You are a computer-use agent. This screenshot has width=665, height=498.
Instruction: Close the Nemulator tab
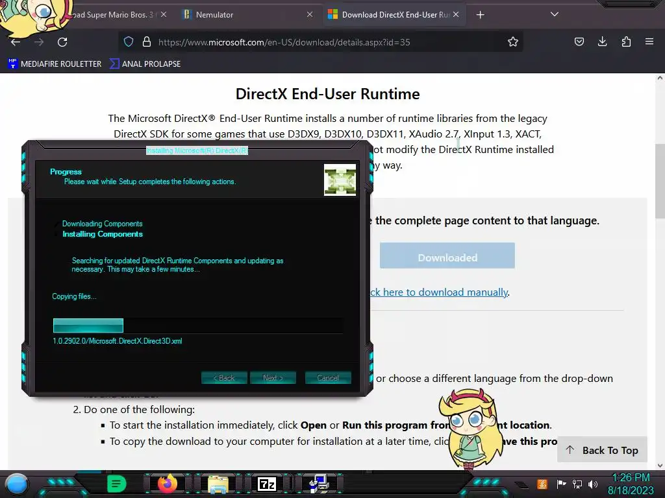coord(310,14)
